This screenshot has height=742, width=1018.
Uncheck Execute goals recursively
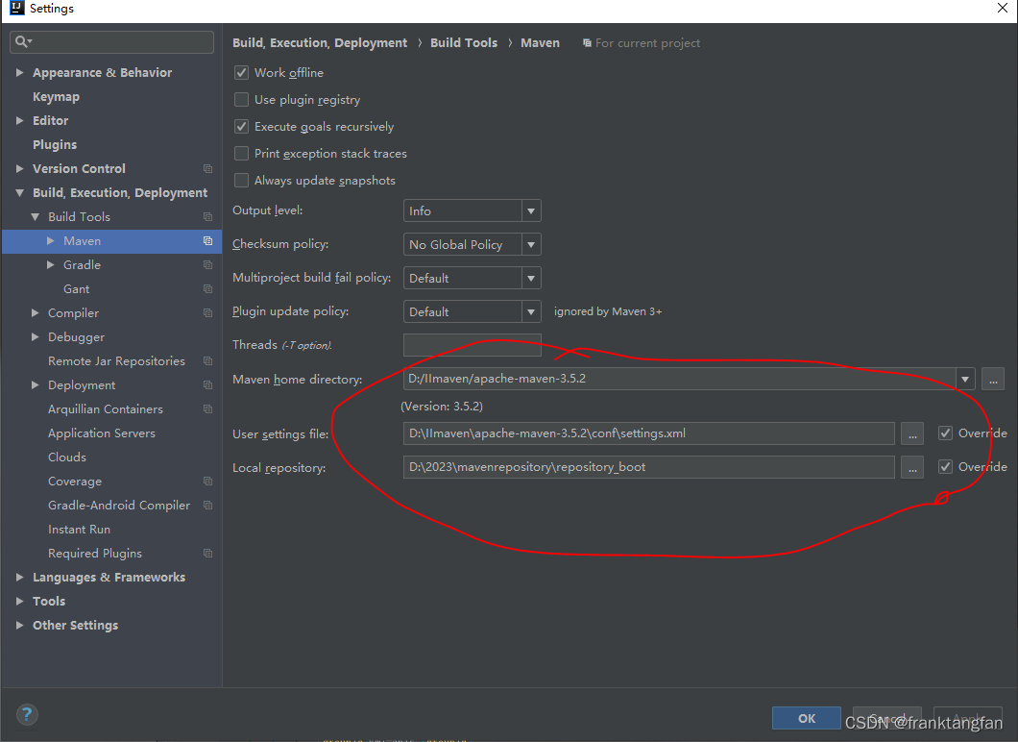pyautogui.click(x=241, y=127)
